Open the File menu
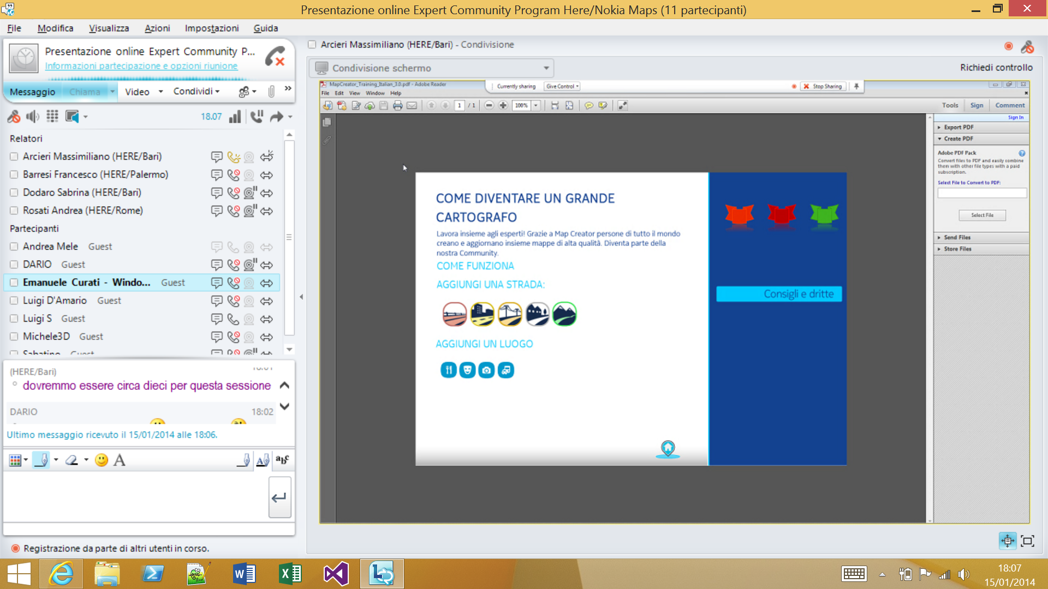The image size is (1048, 589). [x=14, y=28]
